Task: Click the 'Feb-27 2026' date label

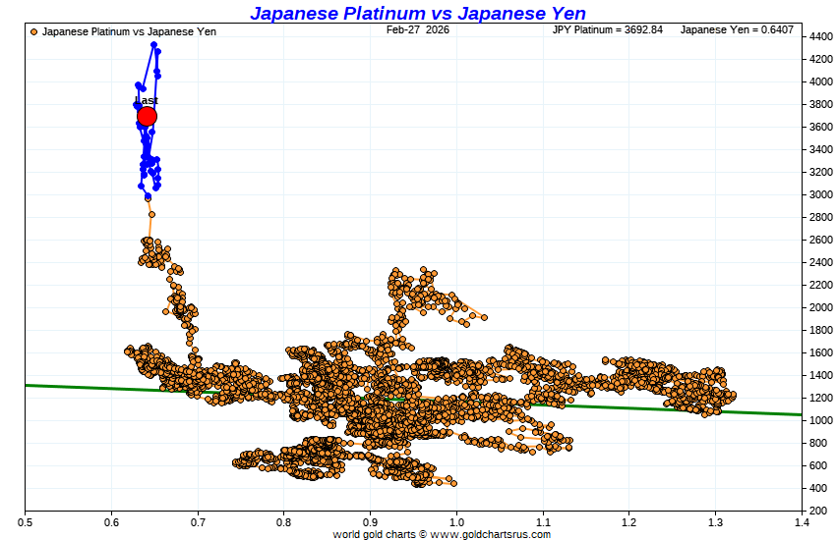Action: click(418, 29)
